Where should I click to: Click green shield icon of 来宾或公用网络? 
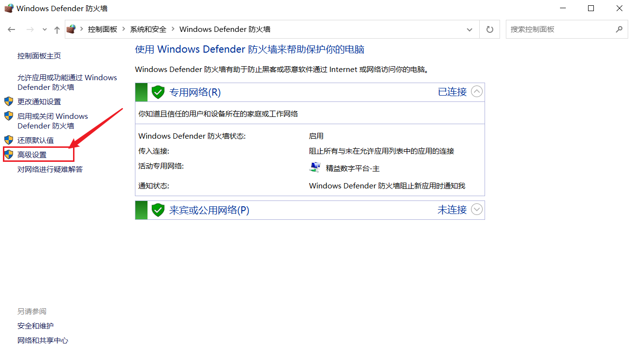pyautogui.click(x=158, y=210)
